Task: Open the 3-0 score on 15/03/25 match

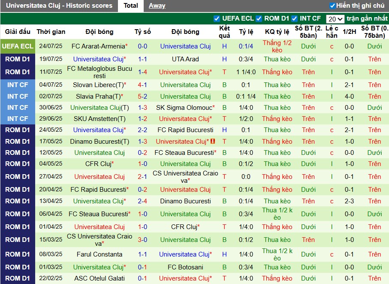Action: tap(142, 240)
